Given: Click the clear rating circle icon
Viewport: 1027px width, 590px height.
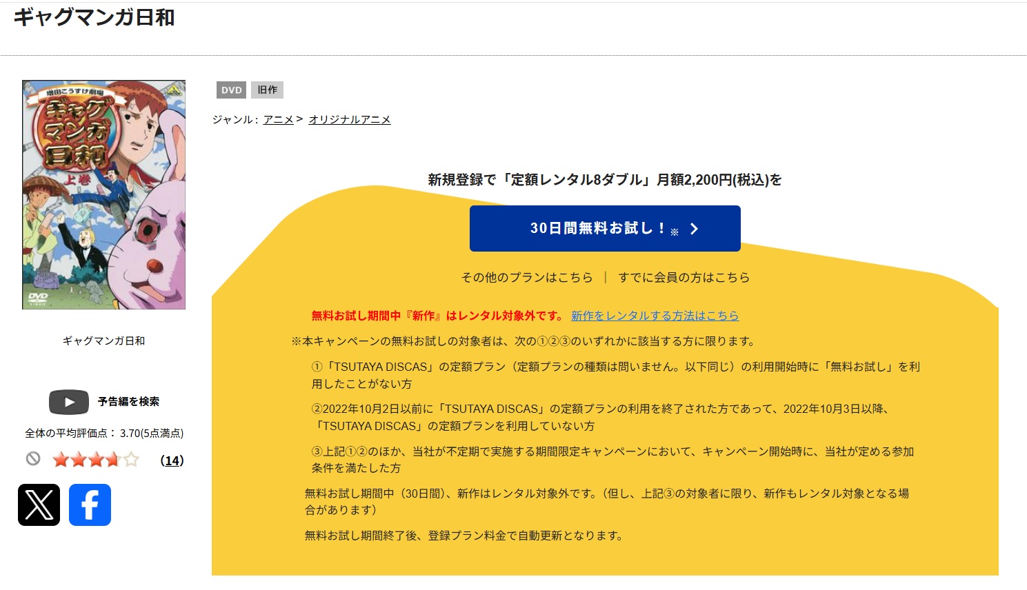Looking at the screenshot, I should click(x=33, y=459).
